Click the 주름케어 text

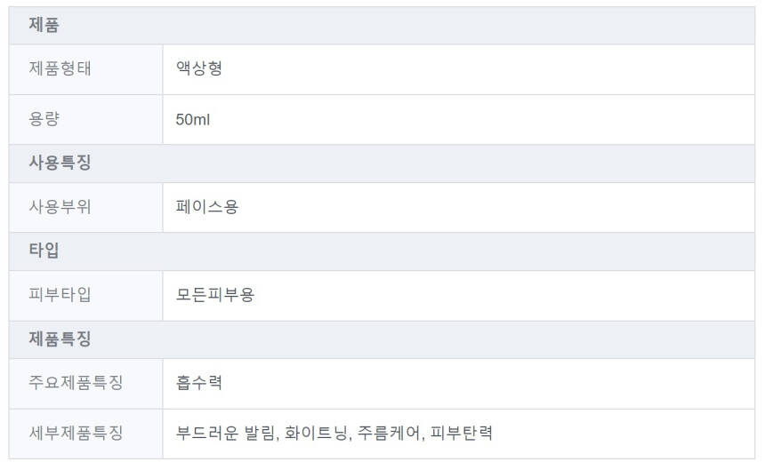(x=389, y=434)
